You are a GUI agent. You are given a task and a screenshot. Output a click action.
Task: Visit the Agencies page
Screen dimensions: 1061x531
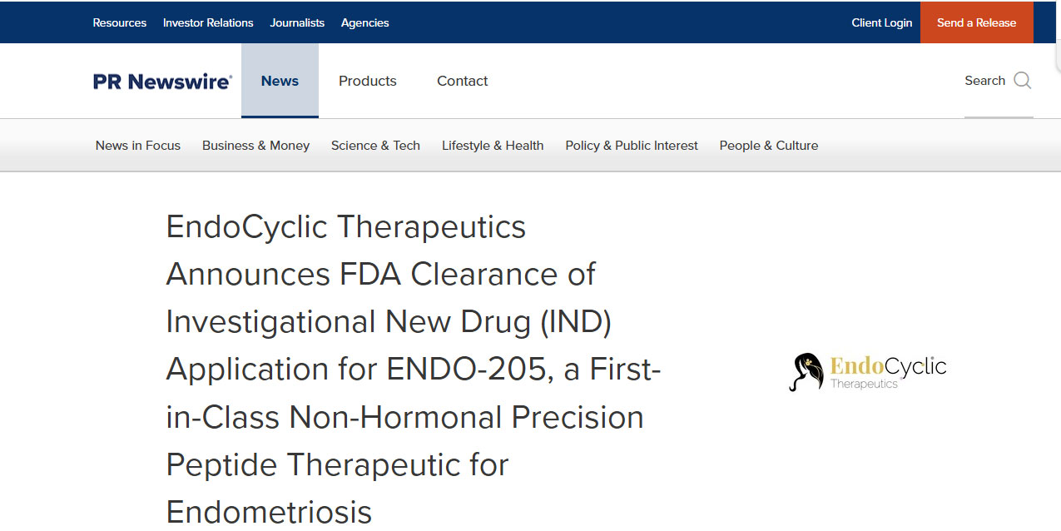(x=364, y=22)
